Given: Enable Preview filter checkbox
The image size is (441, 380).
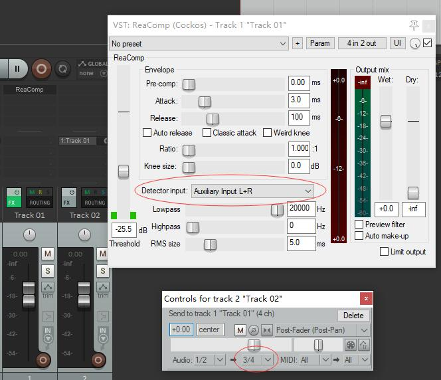Looking at the screenshot, I should (359, 225).
